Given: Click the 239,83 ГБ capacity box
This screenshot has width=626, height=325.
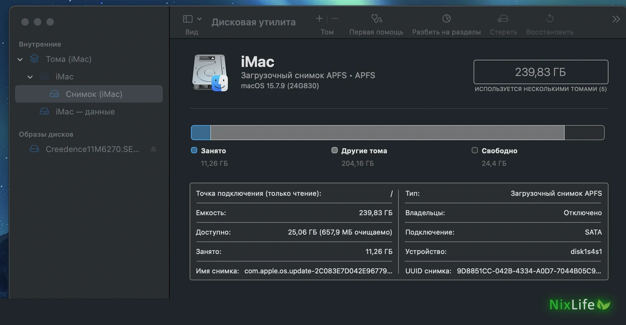Looking at the screenshot, I should coord(541,72).
